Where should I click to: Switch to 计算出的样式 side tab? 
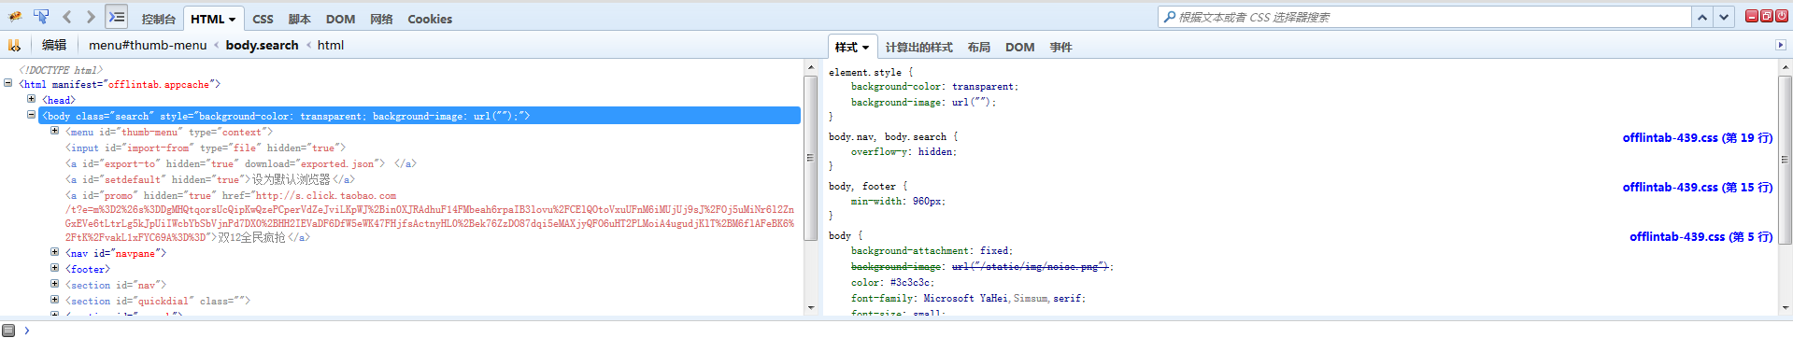click(x=918, y=47)
